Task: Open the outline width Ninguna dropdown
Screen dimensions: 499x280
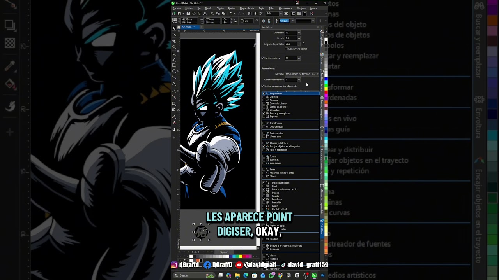Action: (292, 21)
